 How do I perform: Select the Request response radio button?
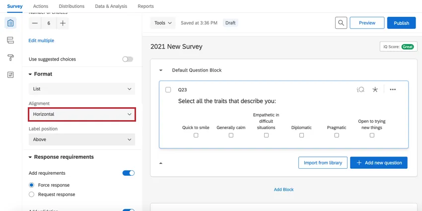32,194
